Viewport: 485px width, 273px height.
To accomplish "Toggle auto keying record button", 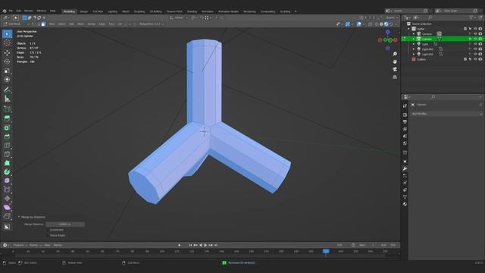I will [x=180, y=245].
